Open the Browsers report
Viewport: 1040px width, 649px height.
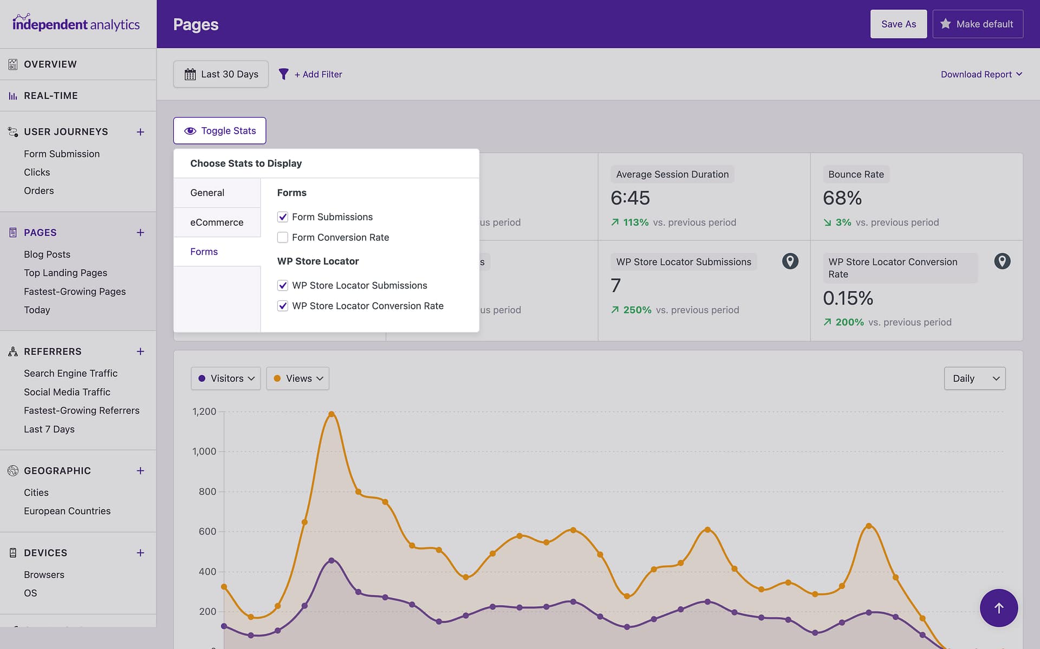click(44, 575)
